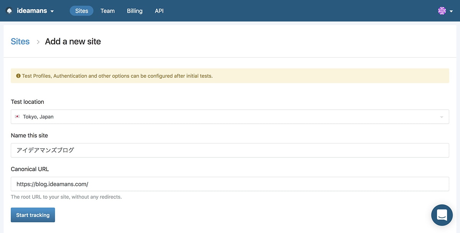This screenshot has height=233, width=460.
Task: Click the 'Name this site' label
Action: (x=29, y=135)
